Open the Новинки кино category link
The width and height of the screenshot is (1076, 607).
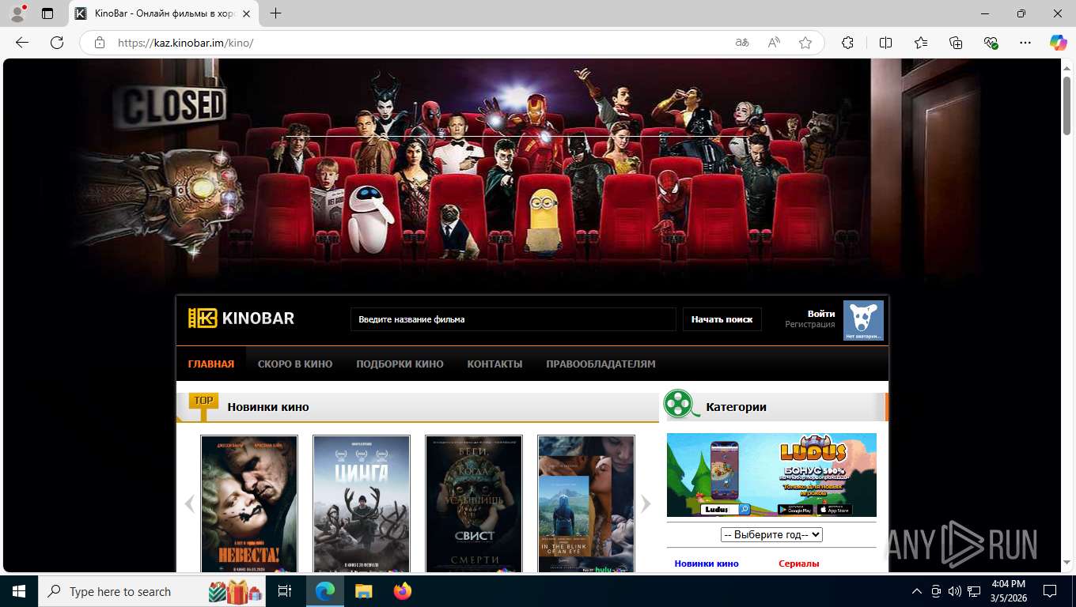tap(707, 564)
